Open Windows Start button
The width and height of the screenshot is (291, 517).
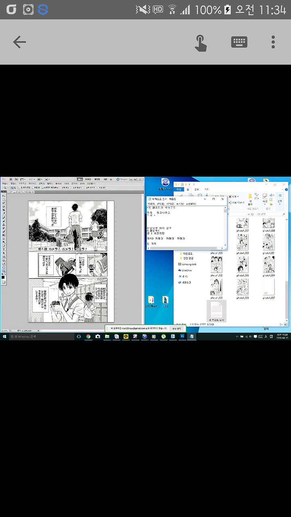pos(4,336)
